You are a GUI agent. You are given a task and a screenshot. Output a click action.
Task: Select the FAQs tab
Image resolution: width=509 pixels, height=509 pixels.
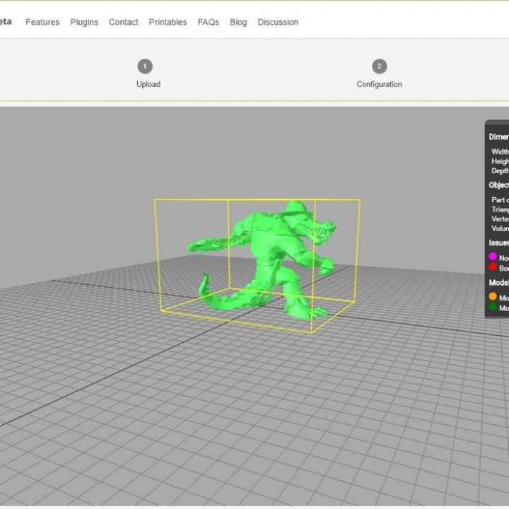point(209,22)
